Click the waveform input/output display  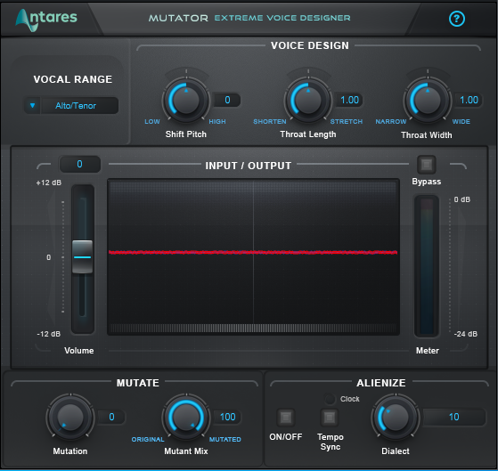click(x=253, y=256)
